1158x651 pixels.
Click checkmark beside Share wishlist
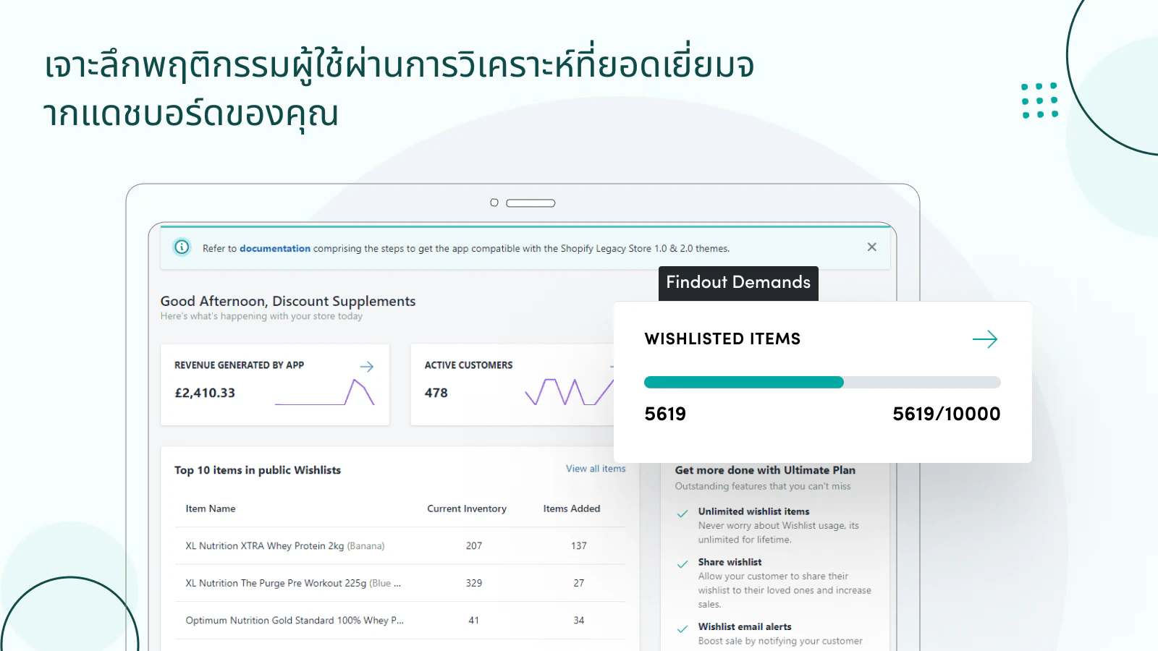pyautogui.click(x=682, y=564)
